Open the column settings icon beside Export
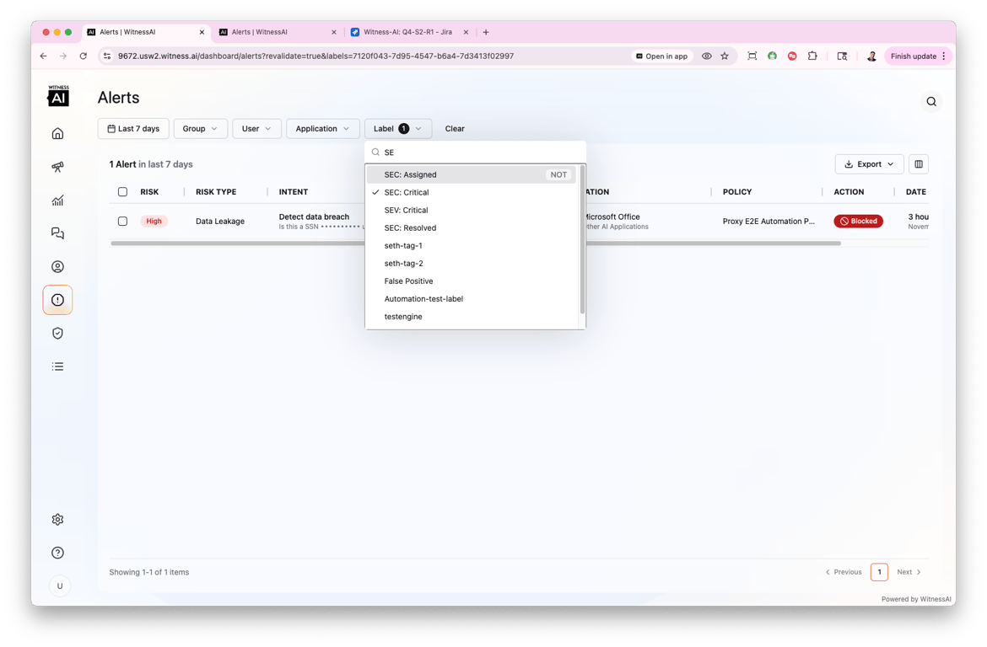The image size is (987, 647). (919, 163)
